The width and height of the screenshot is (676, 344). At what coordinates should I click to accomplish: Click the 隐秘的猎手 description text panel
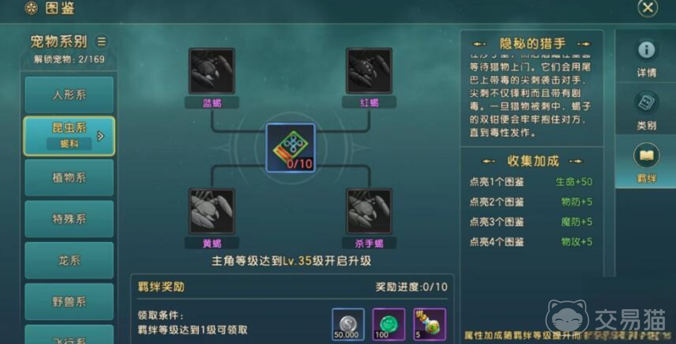coord(531,94)
